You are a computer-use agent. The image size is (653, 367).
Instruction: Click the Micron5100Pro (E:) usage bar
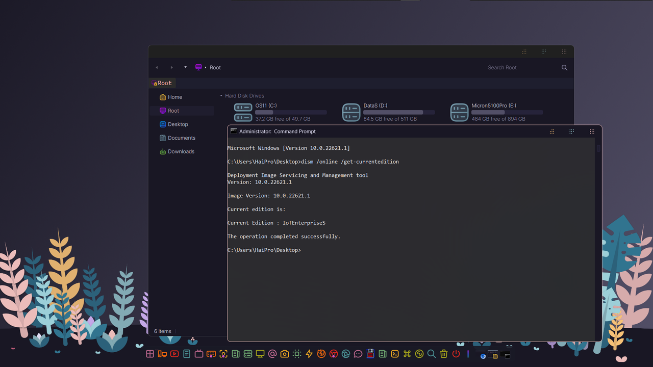507,112
